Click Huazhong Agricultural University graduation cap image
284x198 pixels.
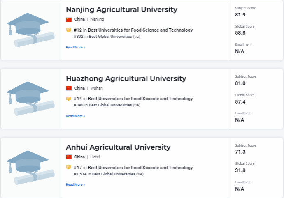coord(31,99)
